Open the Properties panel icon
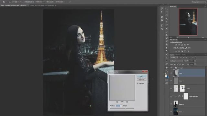This screenshot has height=116, width=207. (162, 17)
